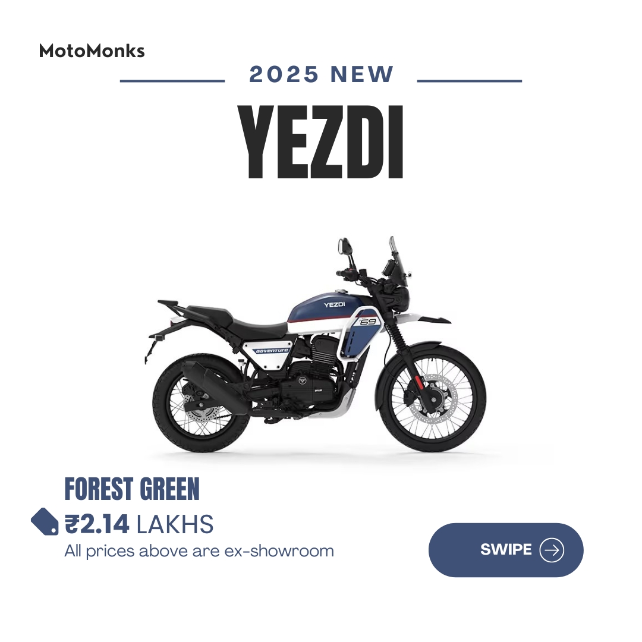642x642 pixels.
Task: Click the 2025 NEW heading
Action: tap(322, 74)
